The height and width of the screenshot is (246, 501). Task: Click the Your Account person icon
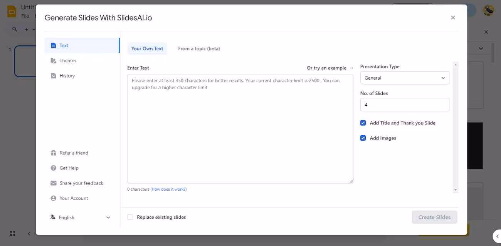[x=53, y=198]
